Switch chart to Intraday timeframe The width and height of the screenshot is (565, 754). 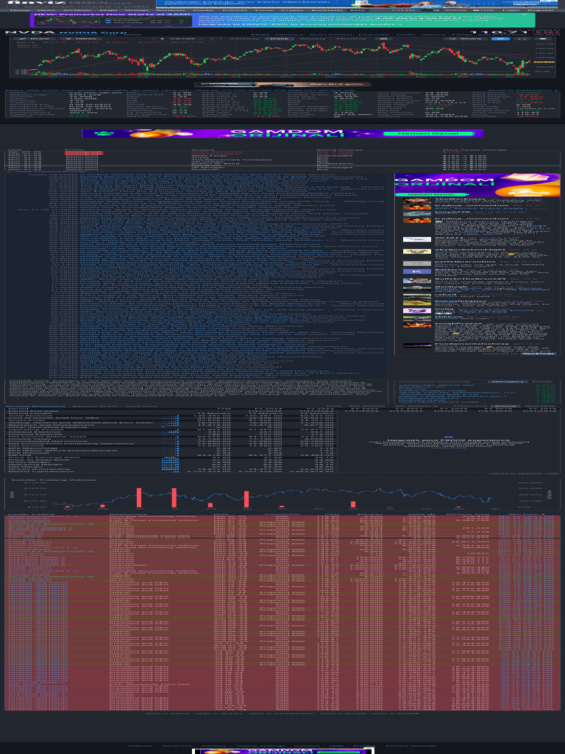click(244, 38)
